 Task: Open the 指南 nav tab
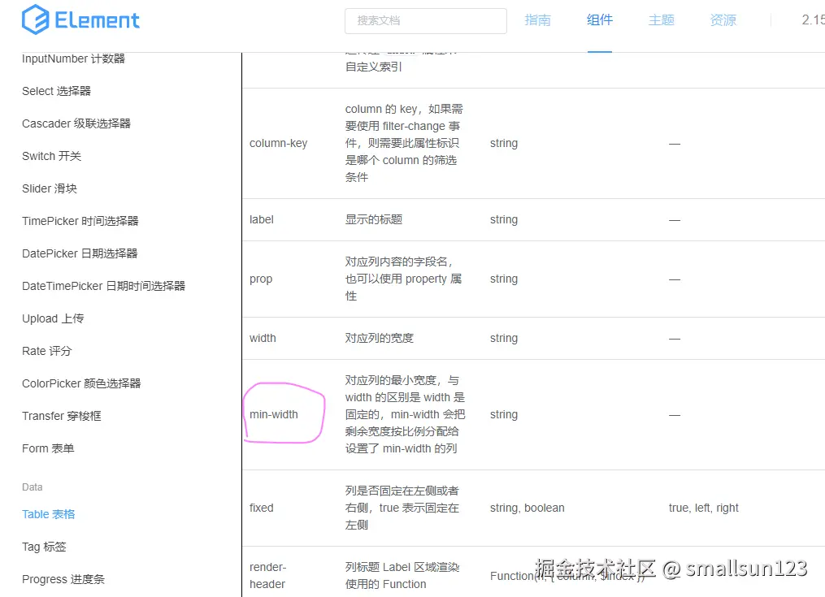coord(538,20)
